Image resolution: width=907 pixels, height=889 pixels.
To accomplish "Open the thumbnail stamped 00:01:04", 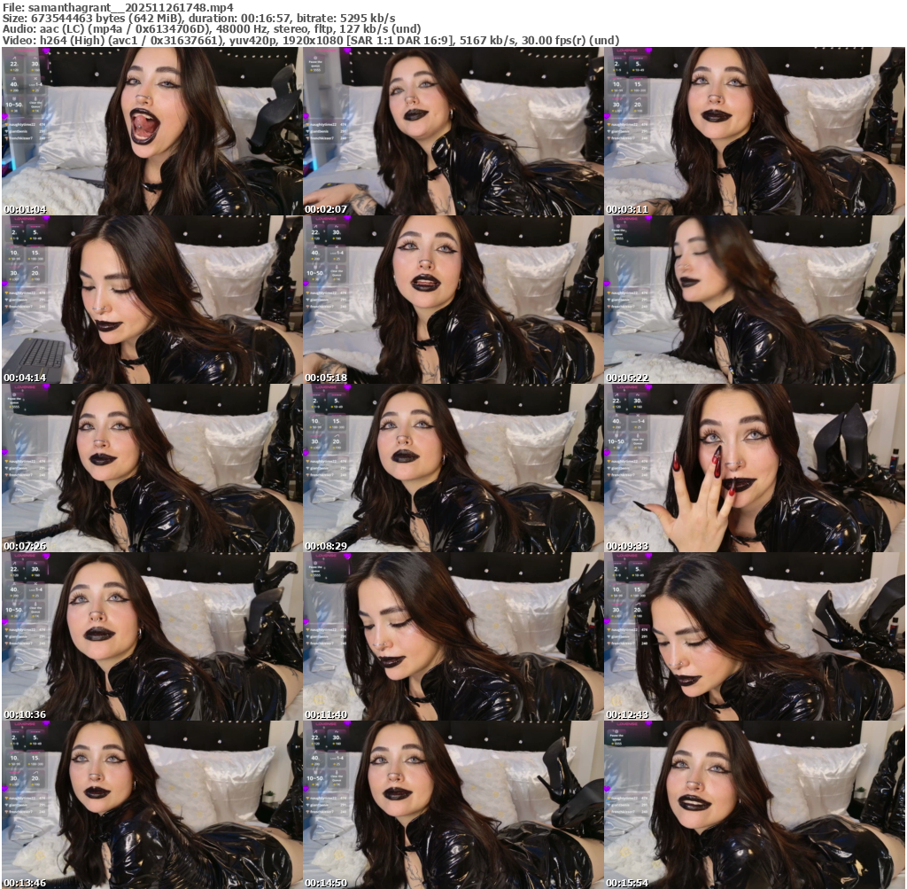I will click(151, 131).
